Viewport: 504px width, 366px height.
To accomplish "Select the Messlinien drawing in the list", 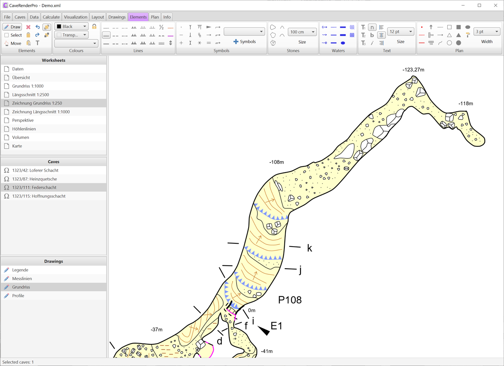I will tap(22, 278).
